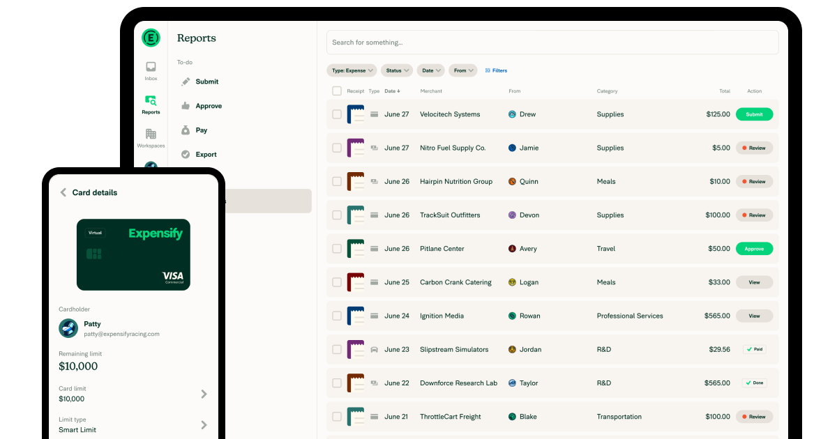Click the receipt icon for TrackSuit Outfitters
Image resolution: width=837 pixels, height=439 pixels.
point(356,215)
